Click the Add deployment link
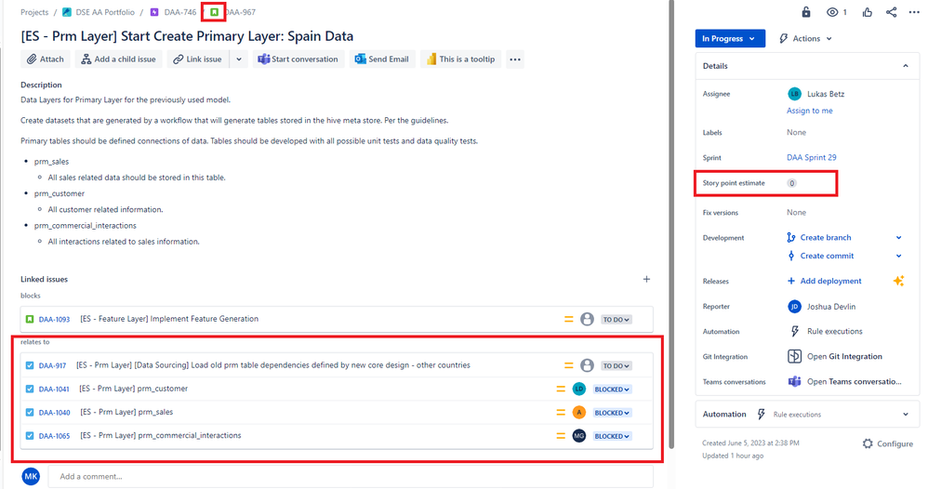Viewport: 928px width, 489px height. click(830, 281)
